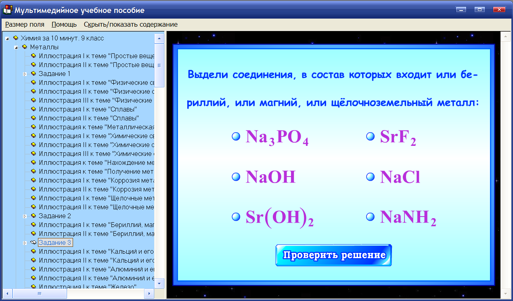Select the SrF2 answer option
This screenshot has height=301, width=513.
[x=370, y=136]
